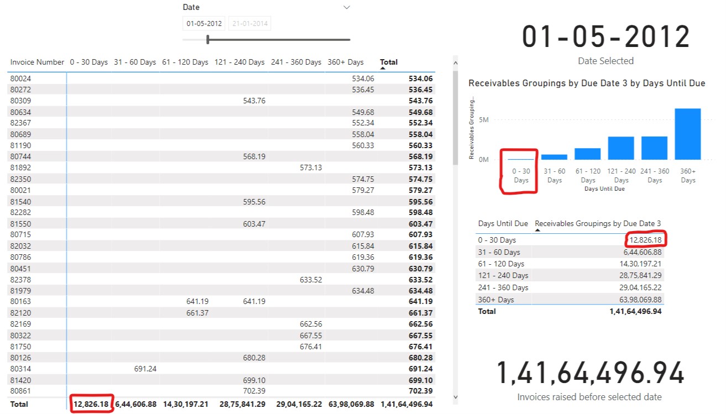Click the 0 - 30 Days row in summary table
726x414 pixels.
click(570, 240)
